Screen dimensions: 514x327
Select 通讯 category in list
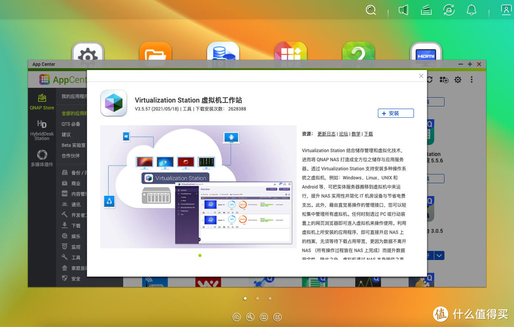[71, 204]
